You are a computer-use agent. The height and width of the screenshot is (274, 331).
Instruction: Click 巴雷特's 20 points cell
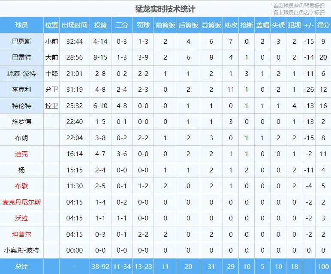323,57
